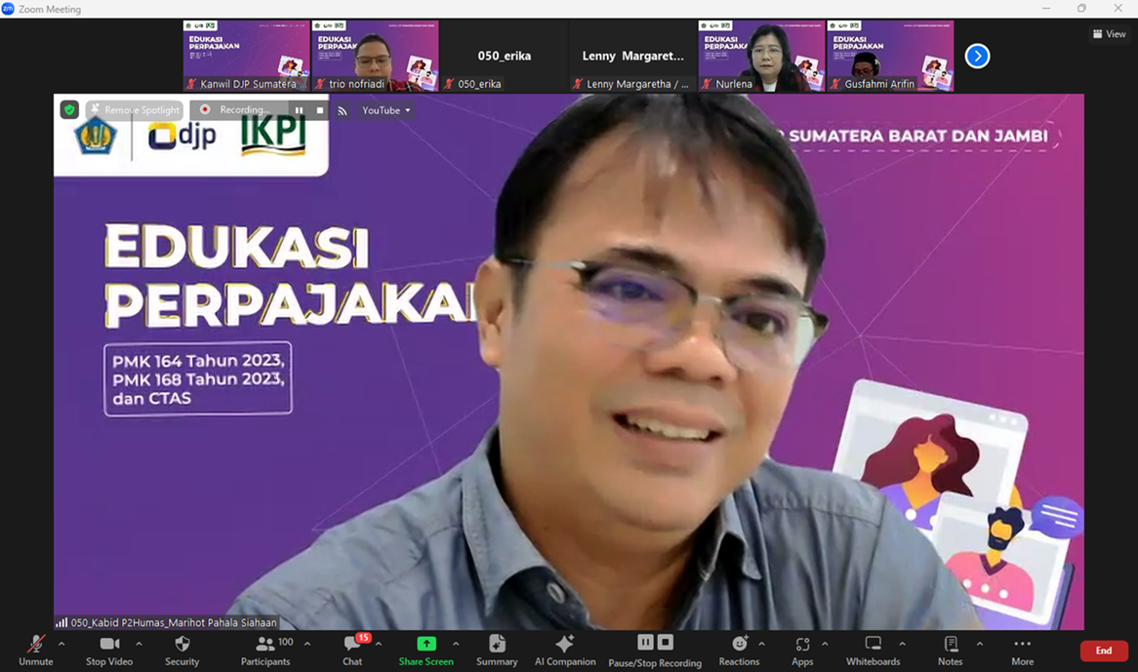Screen dimensions: 1138x672
Task: Click the Remove Spotlight button
Action: coord(135,110)
